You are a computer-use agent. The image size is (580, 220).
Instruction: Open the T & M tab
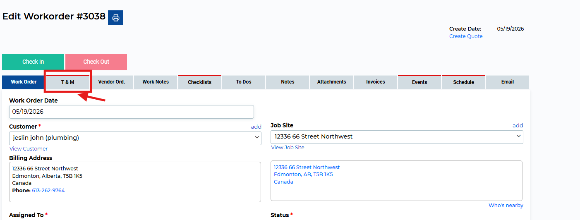tap(68, 82)
